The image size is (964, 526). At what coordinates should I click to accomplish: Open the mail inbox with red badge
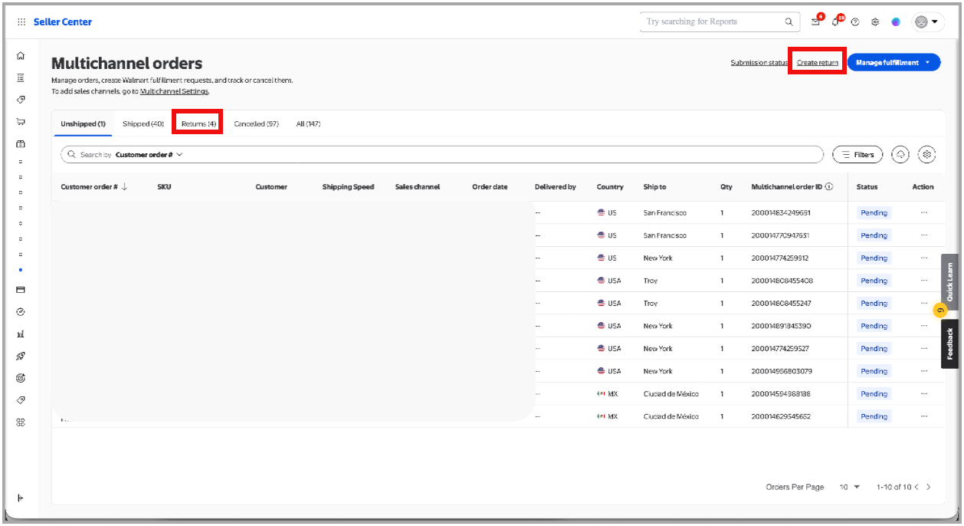coord(816,21)
